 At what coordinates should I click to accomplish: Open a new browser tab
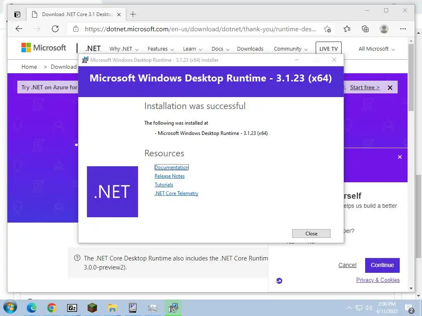(x=133, y=14)
